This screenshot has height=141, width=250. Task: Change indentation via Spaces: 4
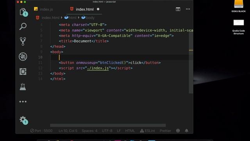[x=89, y=131]
